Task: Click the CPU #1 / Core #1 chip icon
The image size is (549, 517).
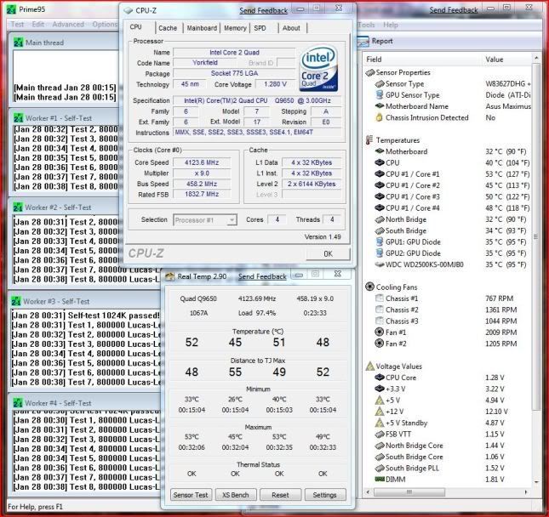Action: point(380,173)
